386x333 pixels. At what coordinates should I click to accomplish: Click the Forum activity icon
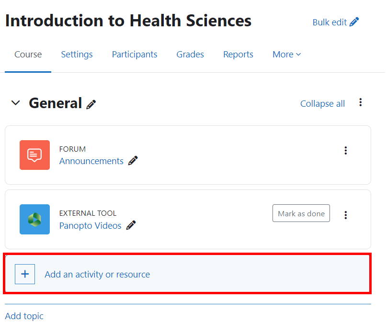tap(34, 155)
